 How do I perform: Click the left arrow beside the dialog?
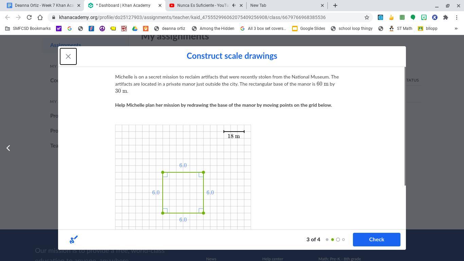click(x=8, y=148)
